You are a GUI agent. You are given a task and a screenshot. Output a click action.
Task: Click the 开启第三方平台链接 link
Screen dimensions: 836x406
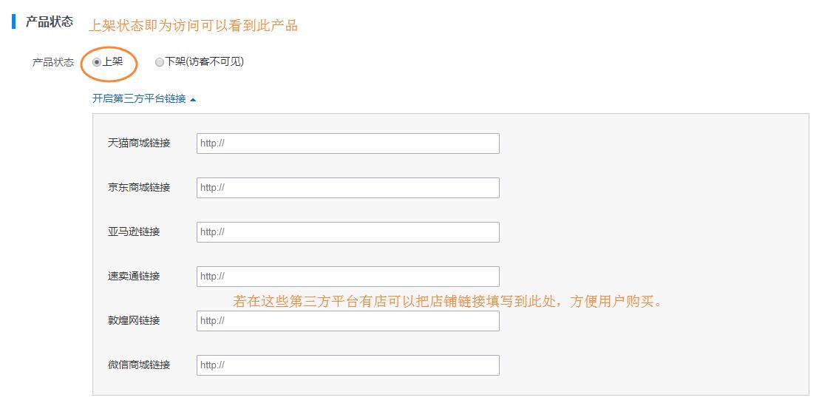139,98
